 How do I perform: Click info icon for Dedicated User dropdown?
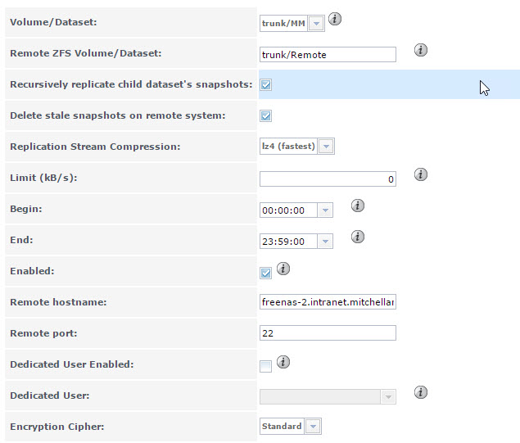coord(421,392)
